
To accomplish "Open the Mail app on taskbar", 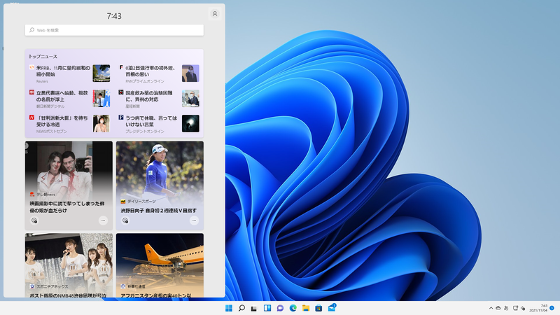I will point(332,307).
